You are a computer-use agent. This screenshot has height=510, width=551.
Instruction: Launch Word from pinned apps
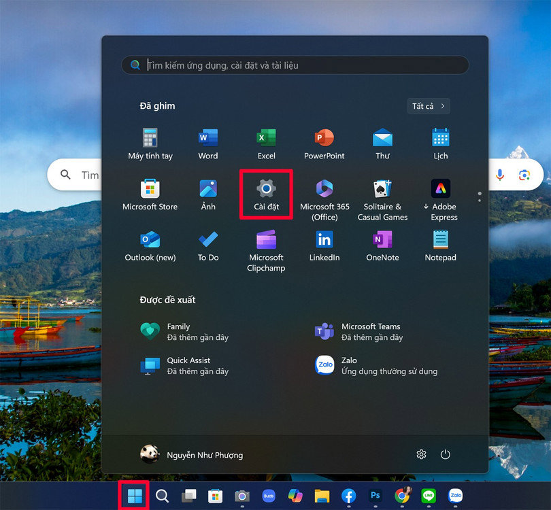click(x=207, y=139)
